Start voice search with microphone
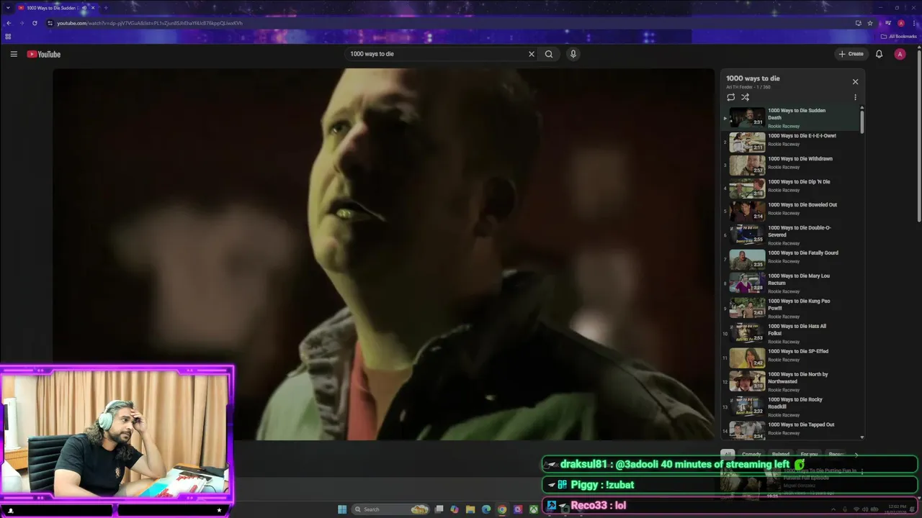 point(573,54)
